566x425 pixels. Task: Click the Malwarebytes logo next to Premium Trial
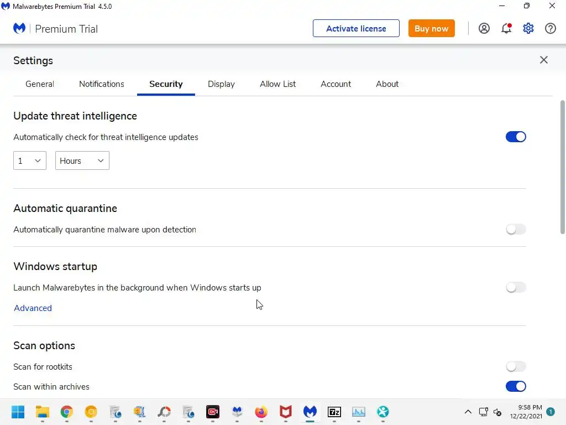click(19, 28)
